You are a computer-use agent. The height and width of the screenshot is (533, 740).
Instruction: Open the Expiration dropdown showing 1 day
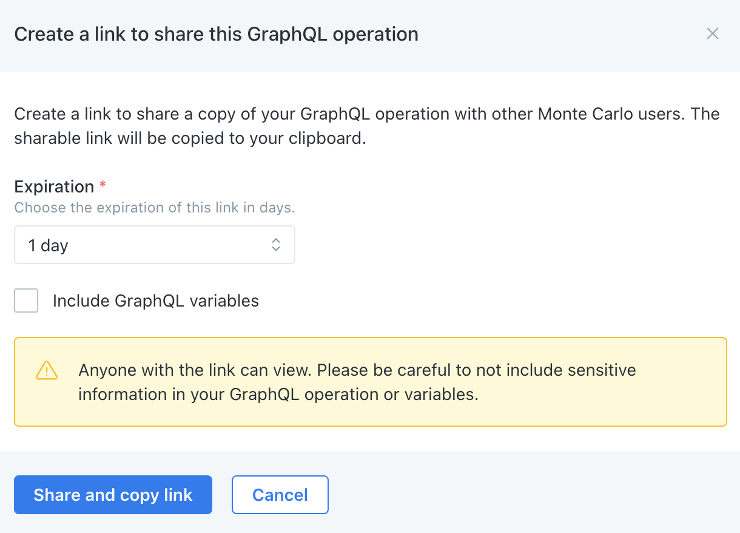coord(154,245)
